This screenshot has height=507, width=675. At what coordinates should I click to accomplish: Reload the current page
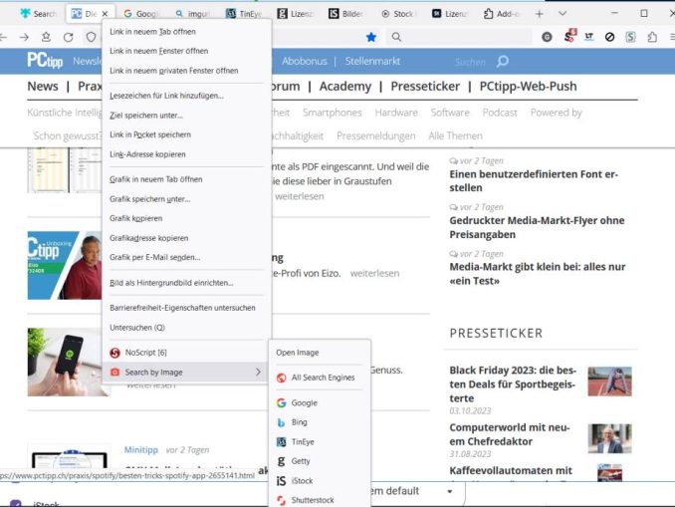[x=68, y=38]
